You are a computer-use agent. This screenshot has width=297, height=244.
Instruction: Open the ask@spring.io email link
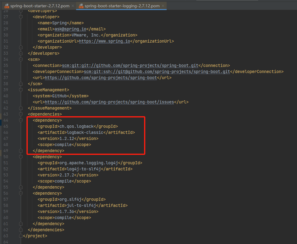[x=70, y=29]
